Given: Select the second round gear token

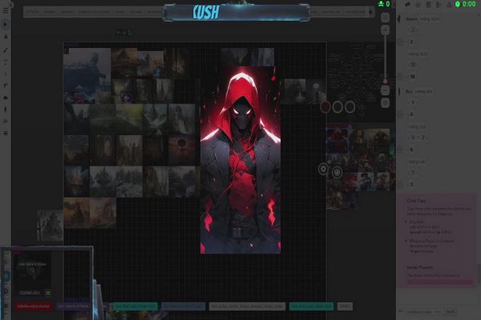Looking at the screenshot, I should pyautogui.click(x=337, y=173).
